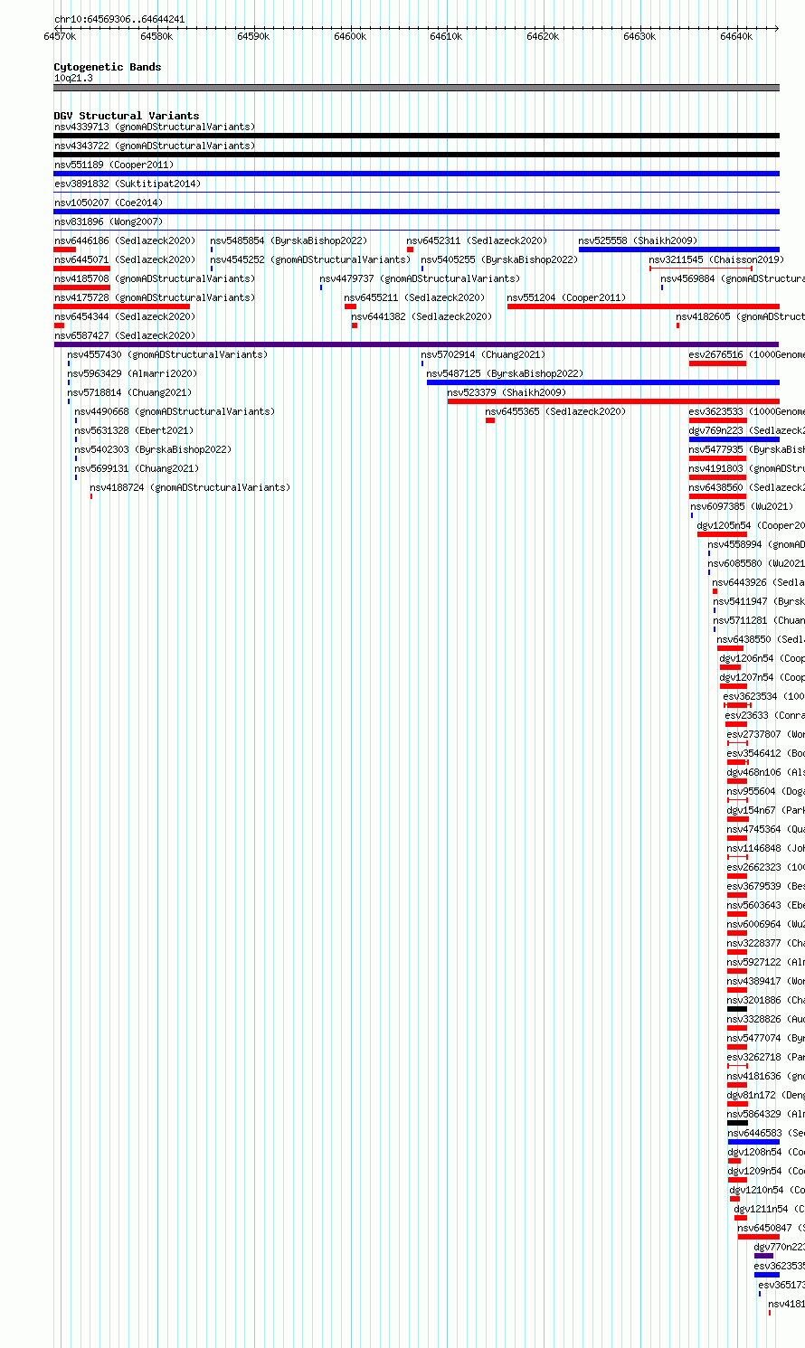The image size is (805, 1348).
Task: Select nsv4188724 gnomADStructuralVariants label
Action: (191, 487)
